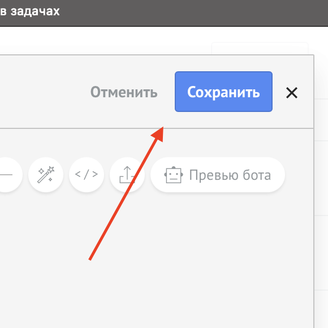The height and width of the screenshot is (328, 328).
Task: Click the wand auto-arrange toolbar item
Action: [x=46, y=175]
